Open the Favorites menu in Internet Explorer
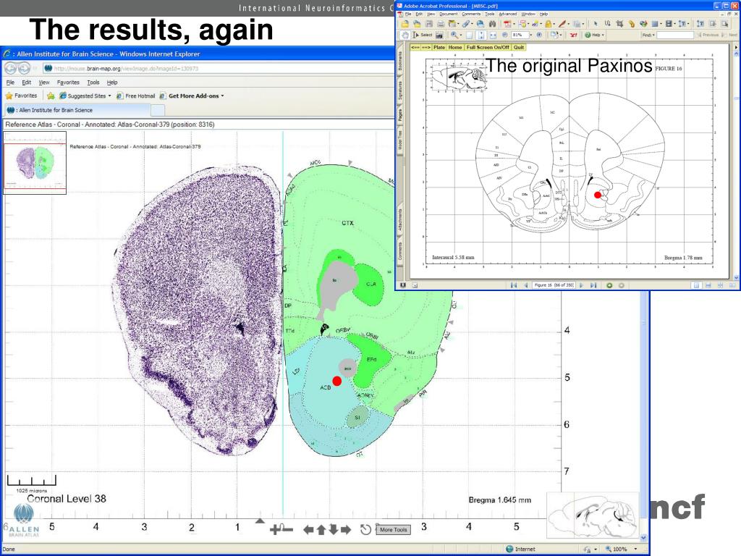The width and height of the screenshot is (741, 556). pyautogui.click(x=68, y=83)
